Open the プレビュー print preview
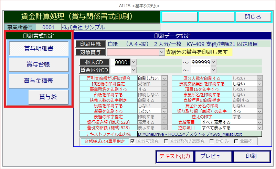The image size is (276, 169). (x=213, y=156)
